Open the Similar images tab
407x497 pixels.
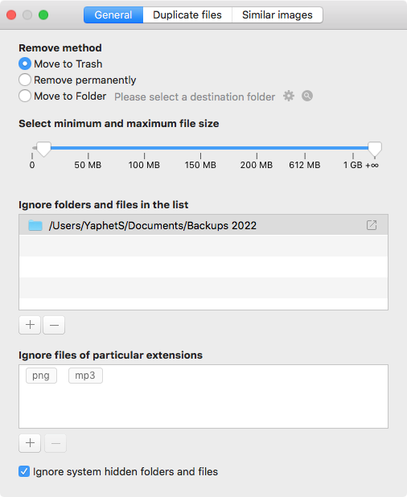(277, 15)
